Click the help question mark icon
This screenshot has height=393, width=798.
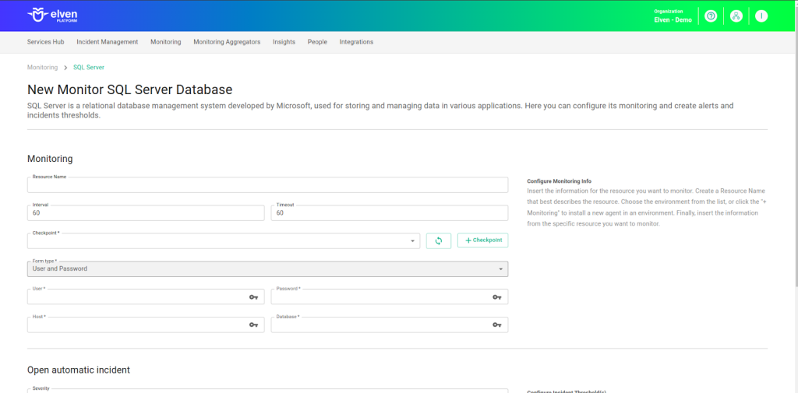tap(711, 16)
